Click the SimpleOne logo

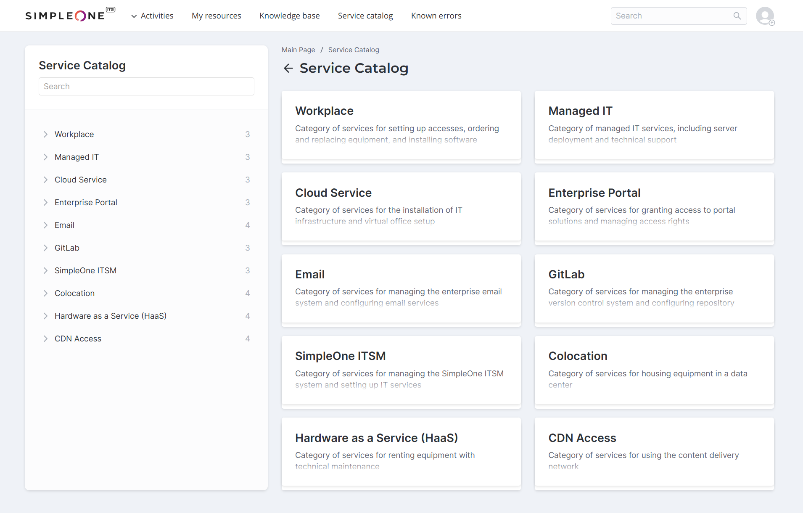70,15
